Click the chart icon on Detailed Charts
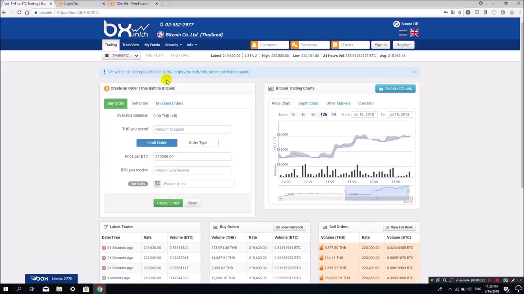The height and width of the screenshot is (294, 524). tap(381, 89)
